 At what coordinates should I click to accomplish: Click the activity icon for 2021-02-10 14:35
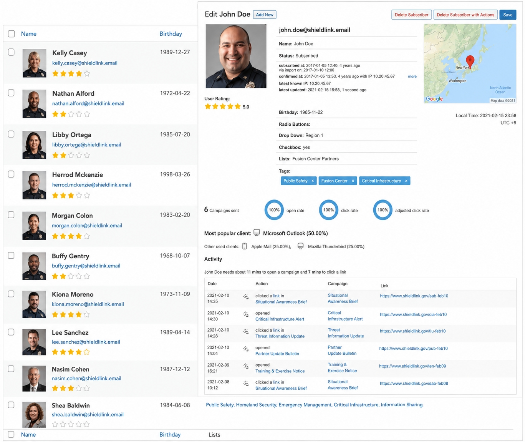[x=246, y=297]
